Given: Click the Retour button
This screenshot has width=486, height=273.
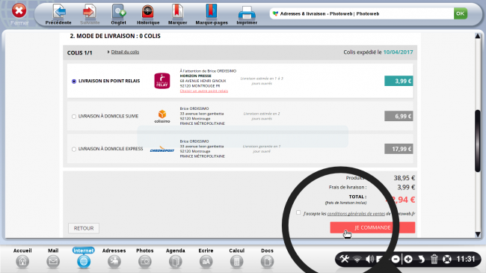Looking at the screenshot, I should (x=84, y=228).
